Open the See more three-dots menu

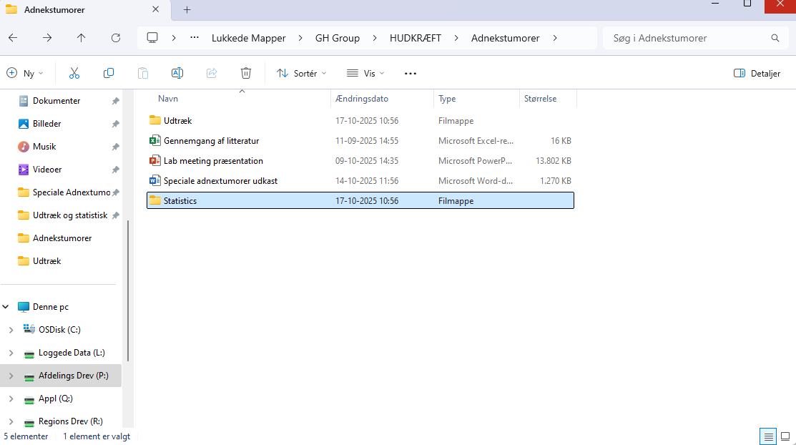coord(410,73)
